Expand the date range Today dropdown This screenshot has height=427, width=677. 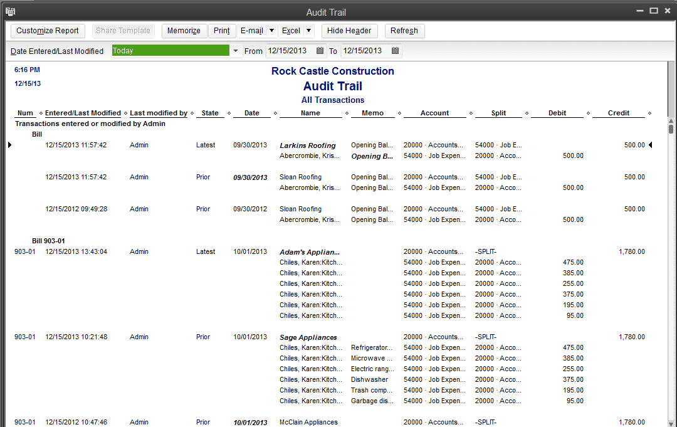point(236,51)
